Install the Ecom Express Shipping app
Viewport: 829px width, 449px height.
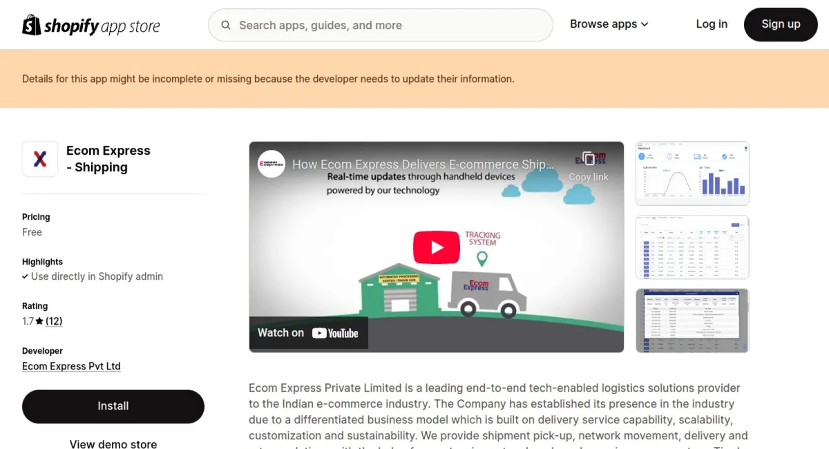[113, 406]
